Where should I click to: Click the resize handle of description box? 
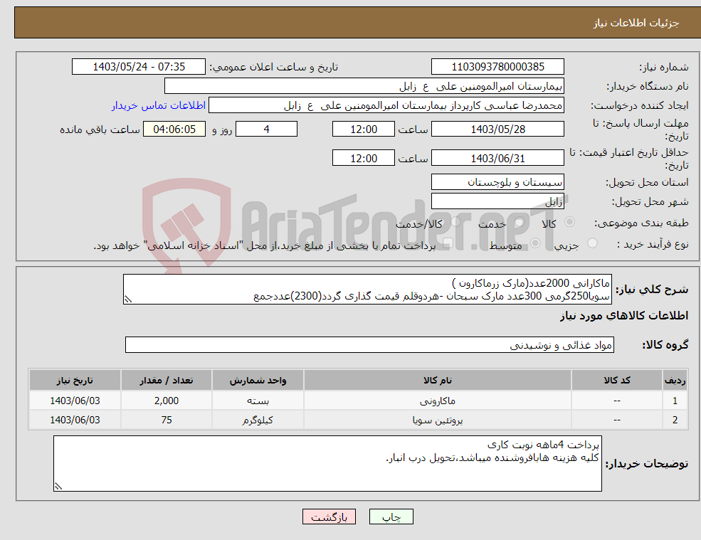[x=128, y=300]
